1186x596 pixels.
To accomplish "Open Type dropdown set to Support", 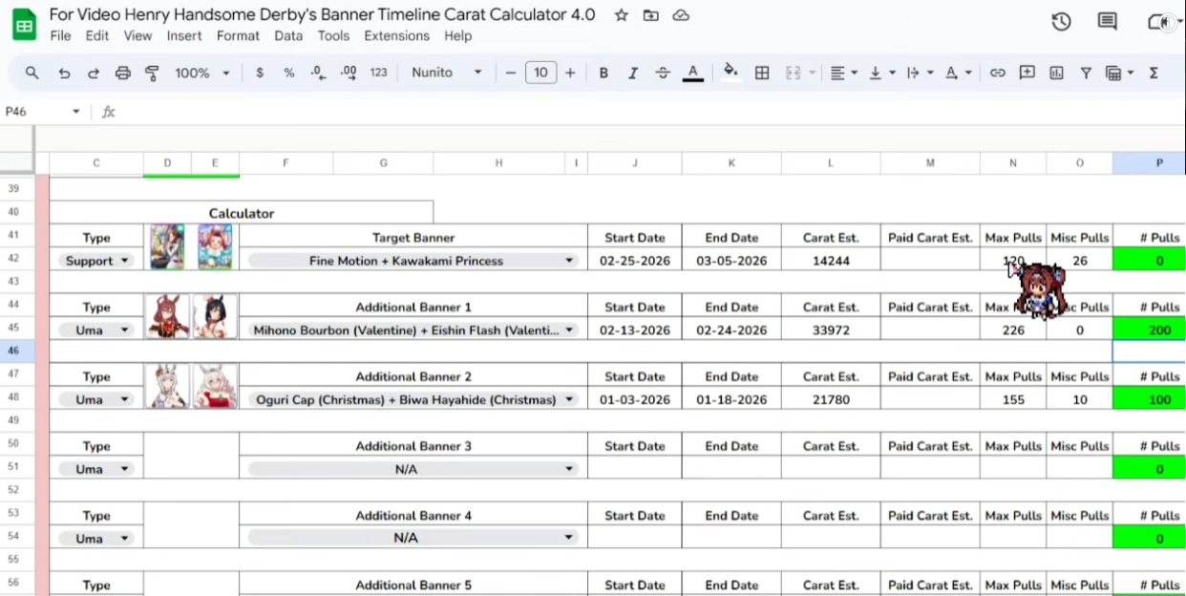I will tap(96, 261).
